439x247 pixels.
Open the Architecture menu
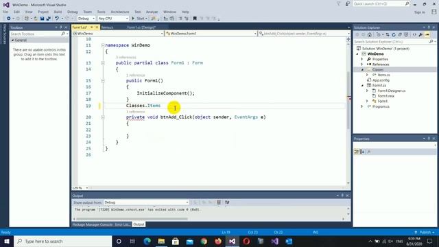coord(120,12)
